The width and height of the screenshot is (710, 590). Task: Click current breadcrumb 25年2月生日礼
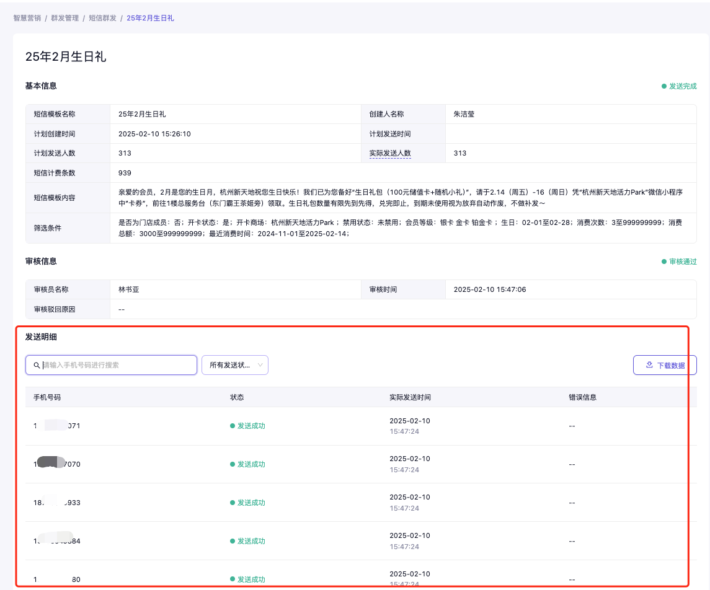[150, 18]
